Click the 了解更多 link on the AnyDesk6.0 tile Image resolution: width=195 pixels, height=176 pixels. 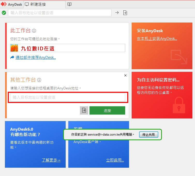tap(51, 160)
